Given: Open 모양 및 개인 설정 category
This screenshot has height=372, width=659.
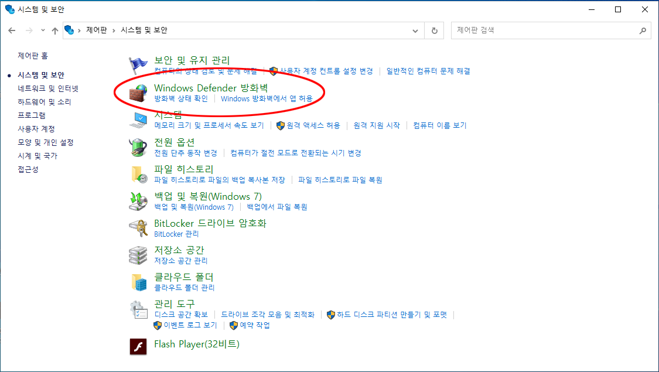Looking at the screenshot, I should coord(45,142).
